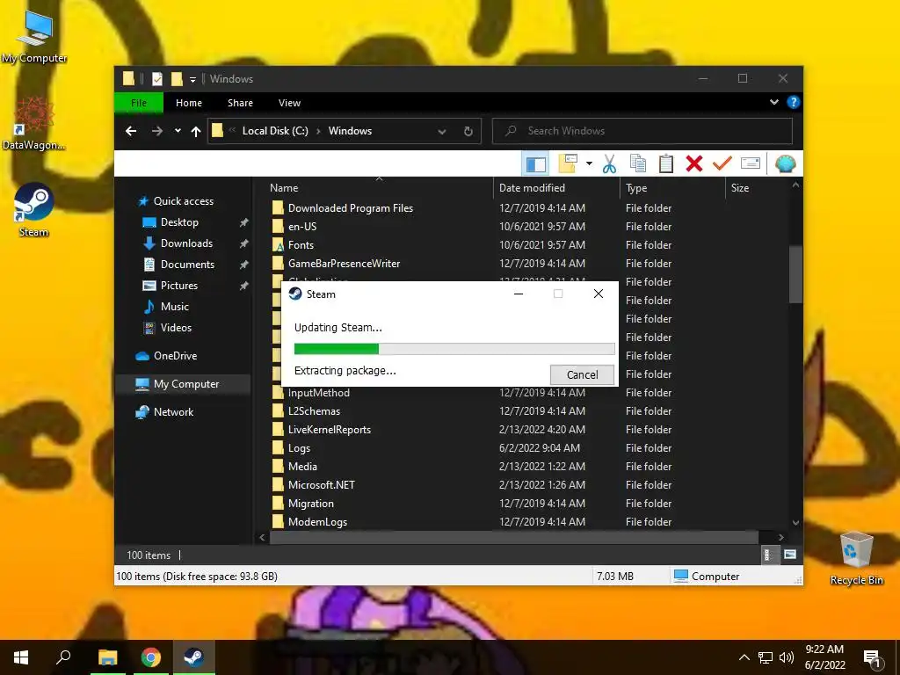The width and height of the screenshot is (900, 675).
Task: Sort by Date modified column header
Action: coord(556,188)
